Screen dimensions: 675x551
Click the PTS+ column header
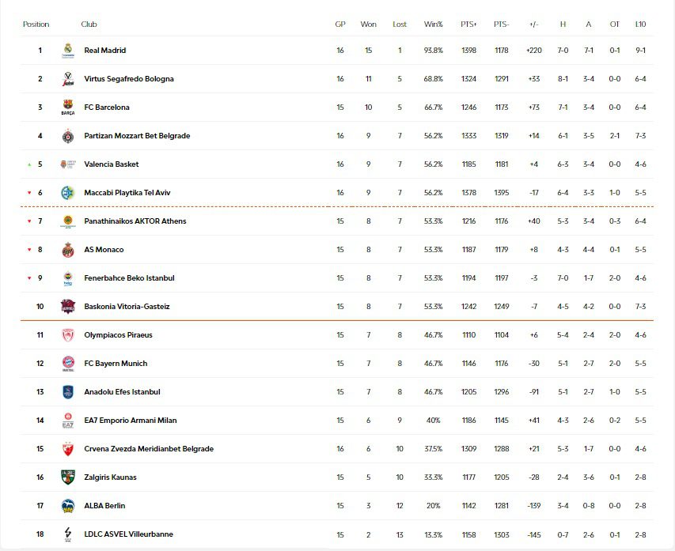click(x=468, y=25)
